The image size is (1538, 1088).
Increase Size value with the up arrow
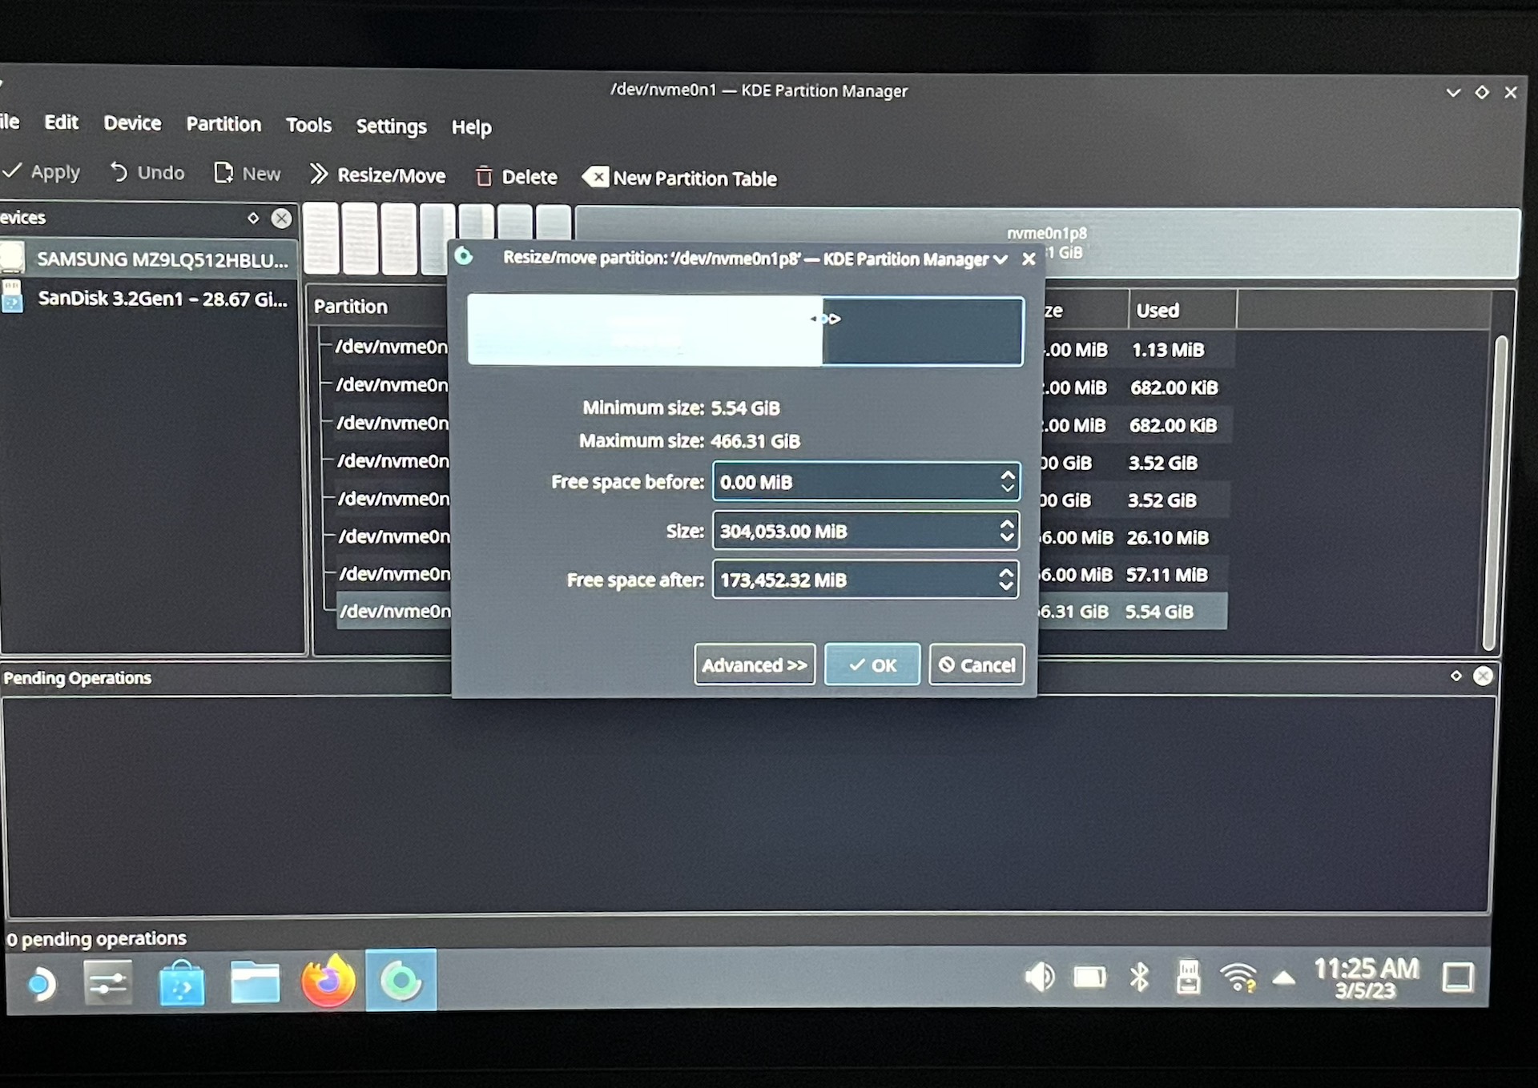click(1007, 524)
